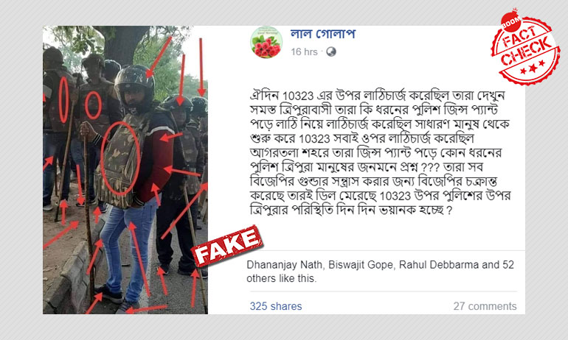Click the 16 hrs timestamp

(x=304, y=52)
